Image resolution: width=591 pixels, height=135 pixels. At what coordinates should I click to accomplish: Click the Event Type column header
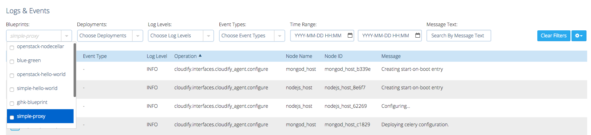[95, 56]
